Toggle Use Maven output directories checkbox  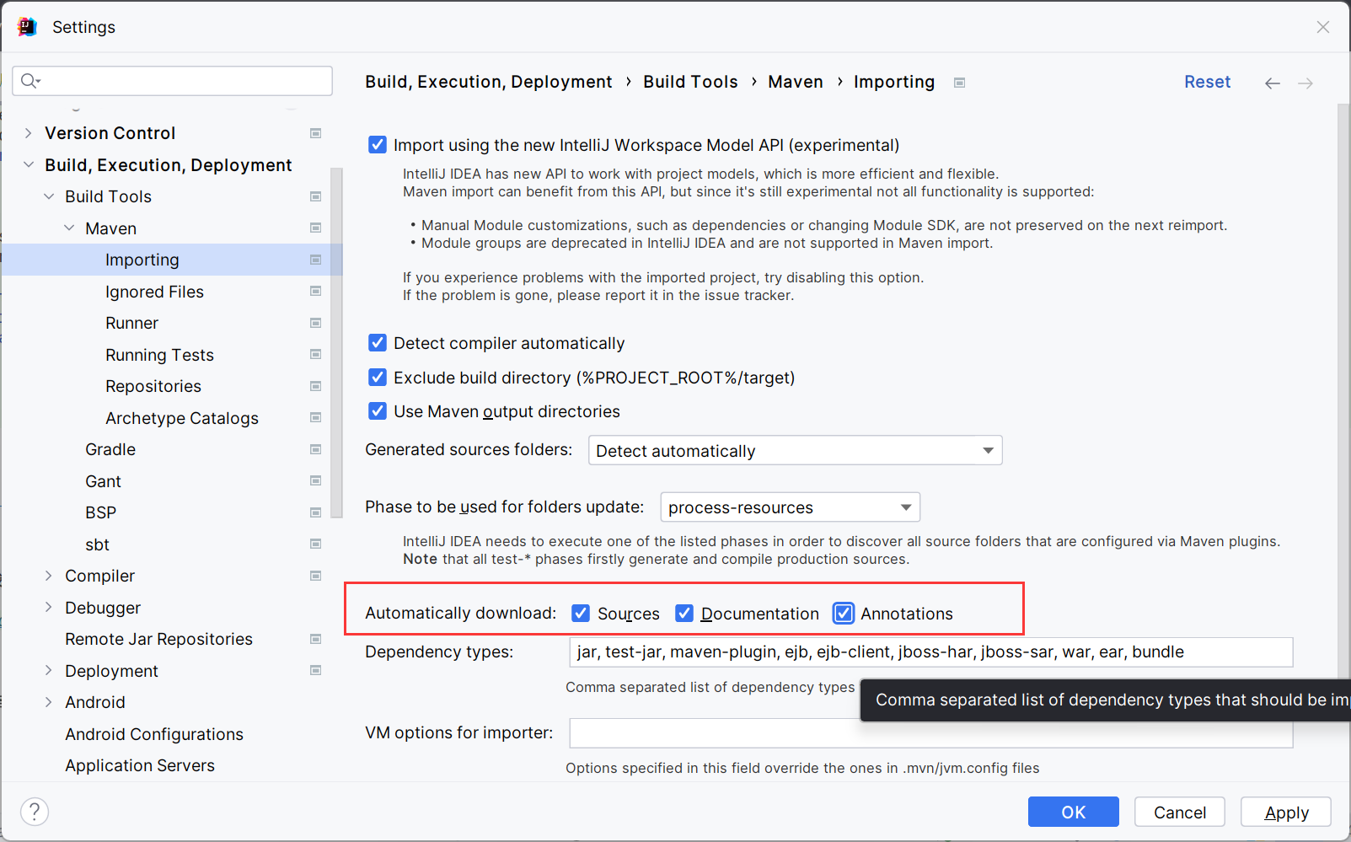pyautogui.click(x=378, y=411)
